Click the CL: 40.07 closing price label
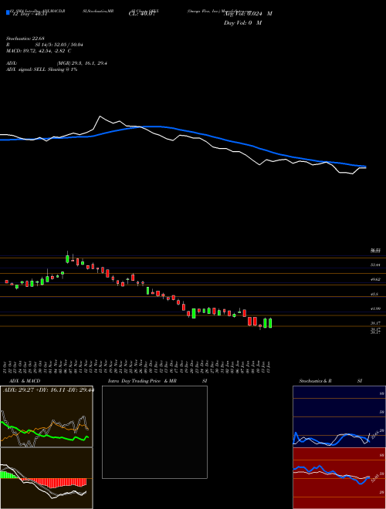The width and height of the screenshot is (386, 509). [x=142, y=14]
